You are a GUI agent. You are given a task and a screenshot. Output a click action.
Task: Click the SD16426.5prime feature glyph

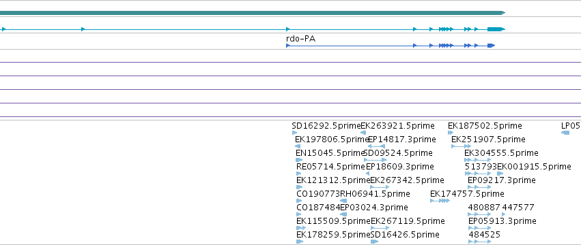point(374,242)
